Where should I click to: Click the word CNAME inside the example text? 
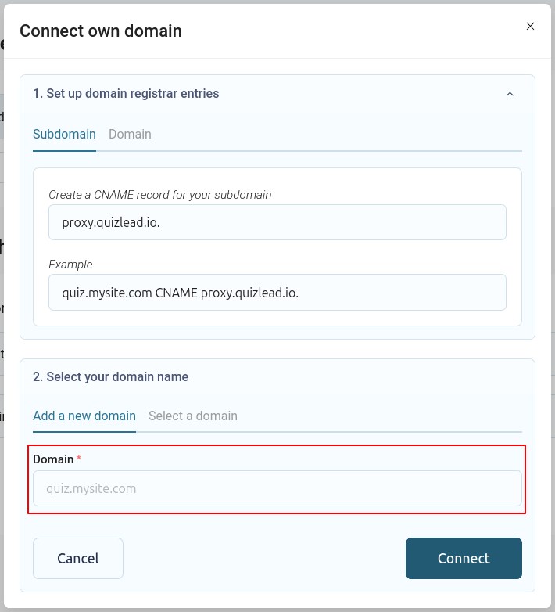(x=176, y=293)
